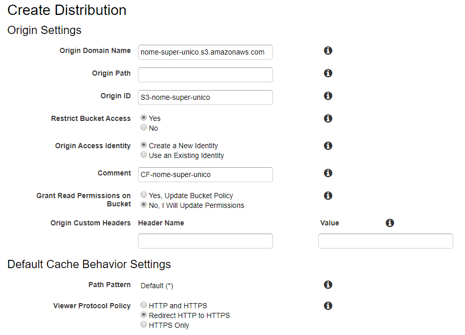Click the custom header Value field
This screenshot has height=335, width=465.
pyautogui.click(x=385, y=241)
